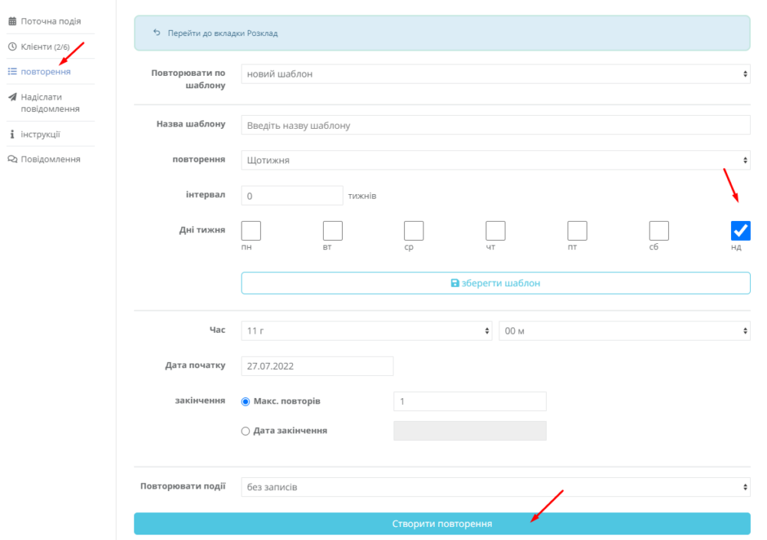767x540 pixels.
Task: Uncheck the нд weekday checkbox
Action: (x=741, y=230)
